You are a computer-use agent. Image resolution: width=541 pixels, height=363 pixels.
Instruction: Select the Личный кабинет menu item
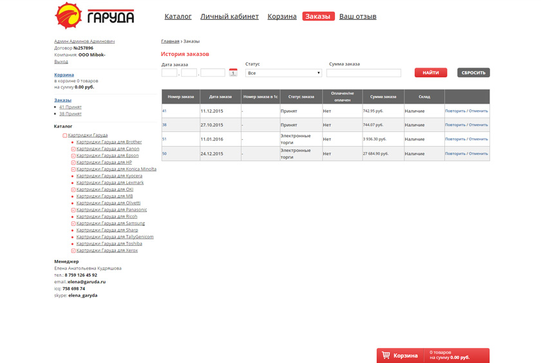click(229, 16)
